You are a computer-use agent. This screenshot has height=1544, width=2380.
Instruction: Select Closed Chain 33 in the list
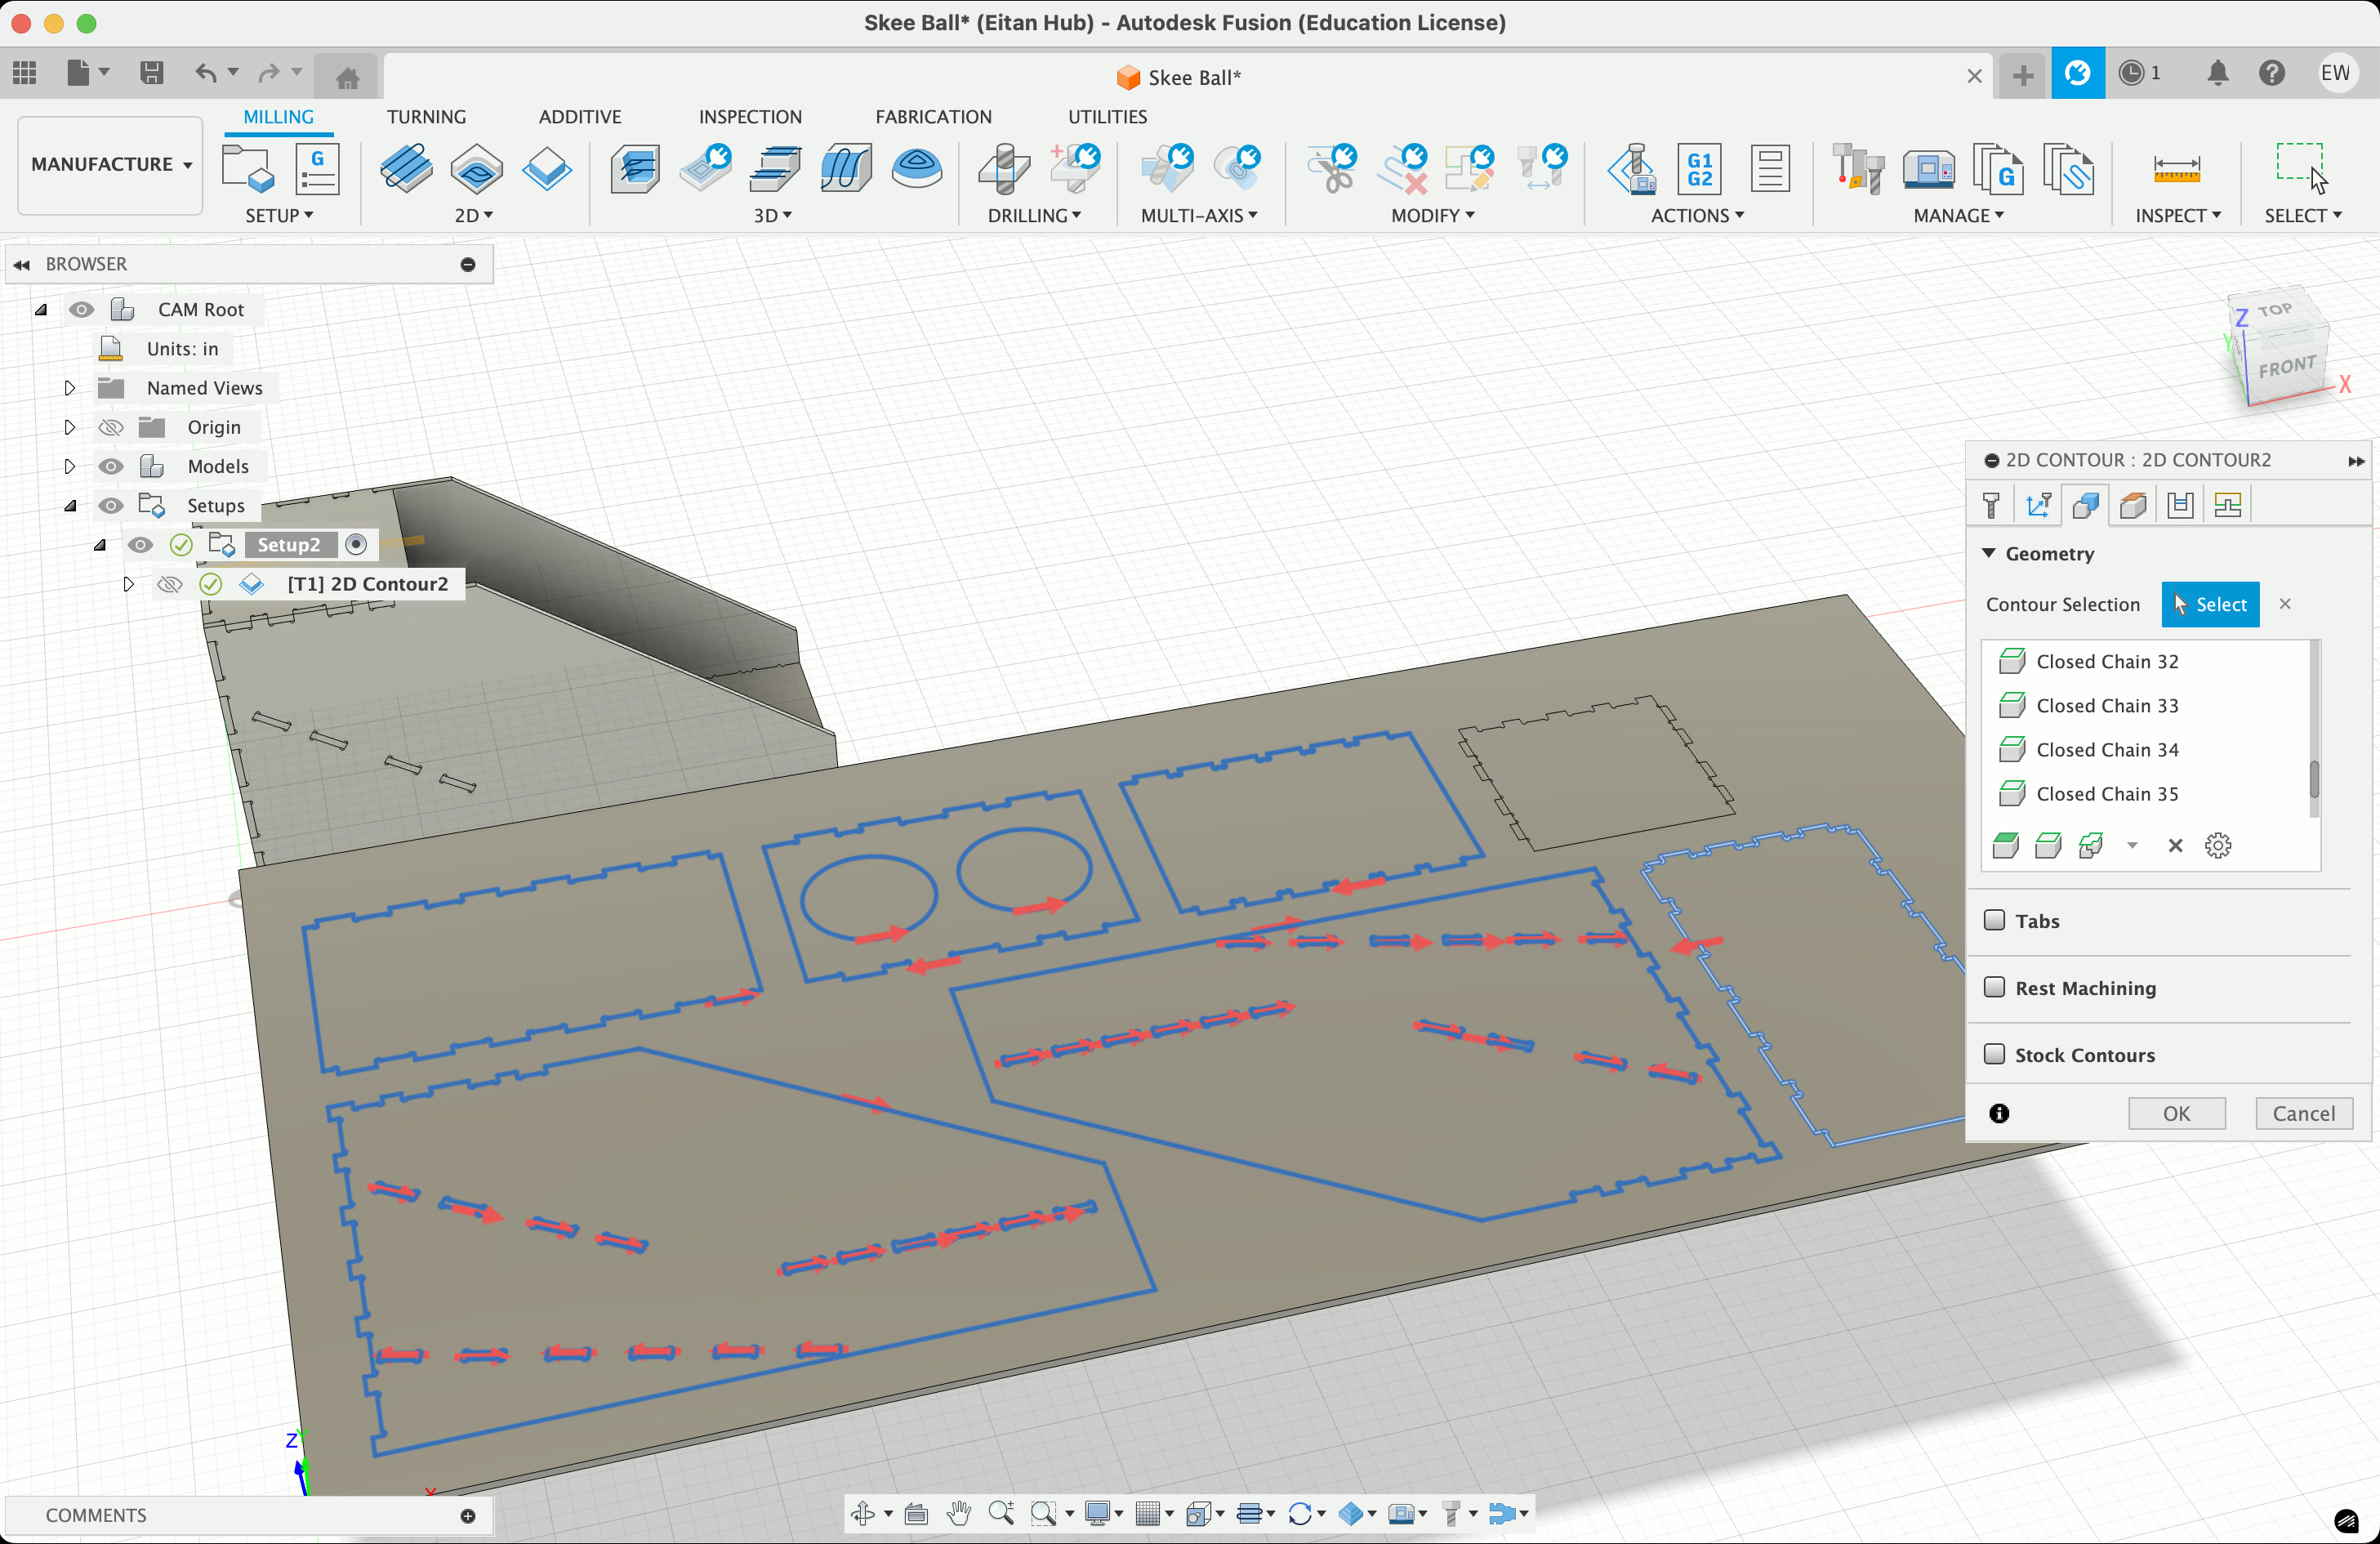coord(2106,705)
